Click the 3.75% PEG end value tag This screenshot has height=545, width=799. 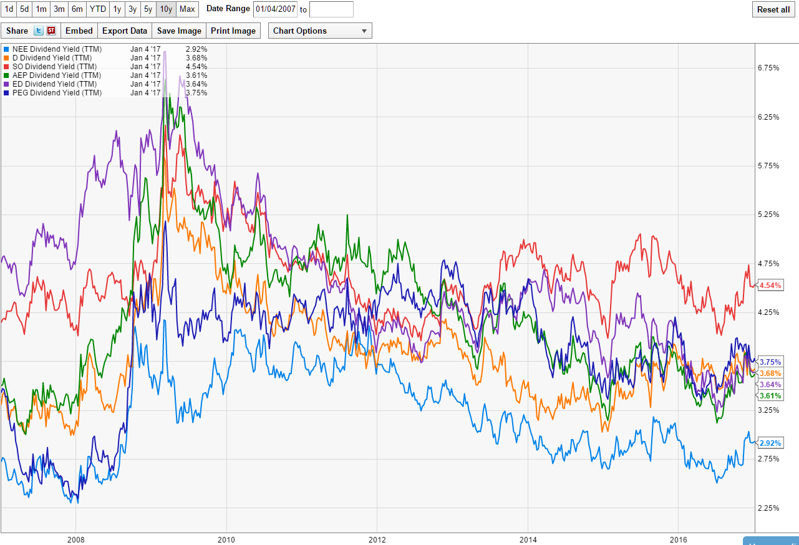tap(769, 362)
